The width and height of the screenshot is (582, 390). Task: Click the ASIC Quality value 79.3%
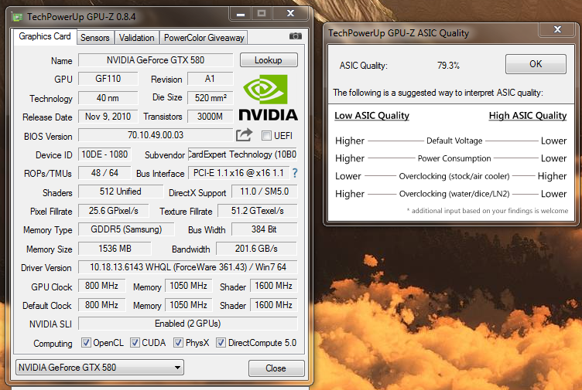448,66
